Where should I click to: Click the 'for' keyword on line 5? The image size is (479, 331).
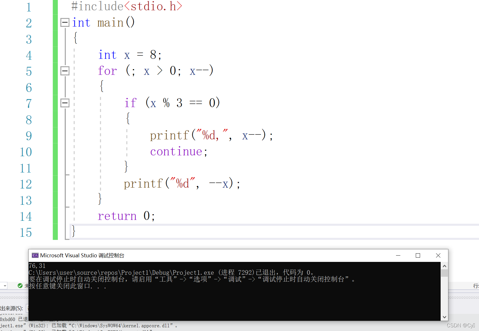(x=107, y=71)
